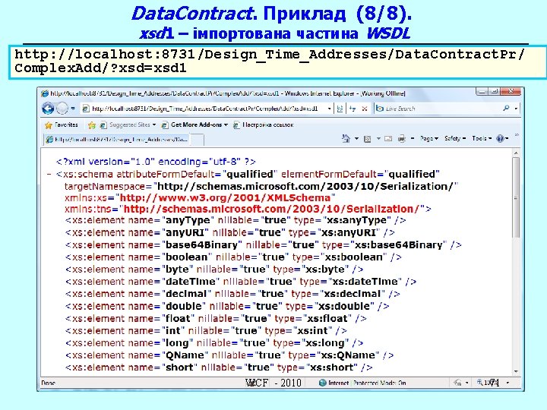
Task: Open the search provider dropdown arrow
Action: pos(516,109)
